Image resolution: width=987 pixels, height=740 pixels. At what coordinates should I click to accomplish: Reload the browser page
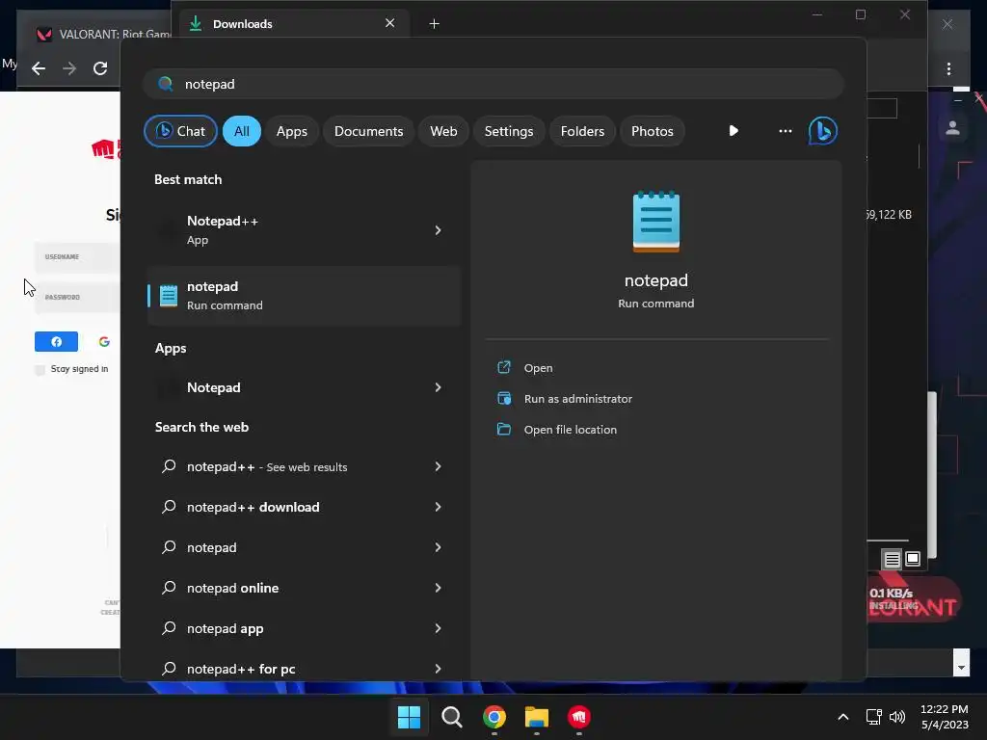point(100,68)
